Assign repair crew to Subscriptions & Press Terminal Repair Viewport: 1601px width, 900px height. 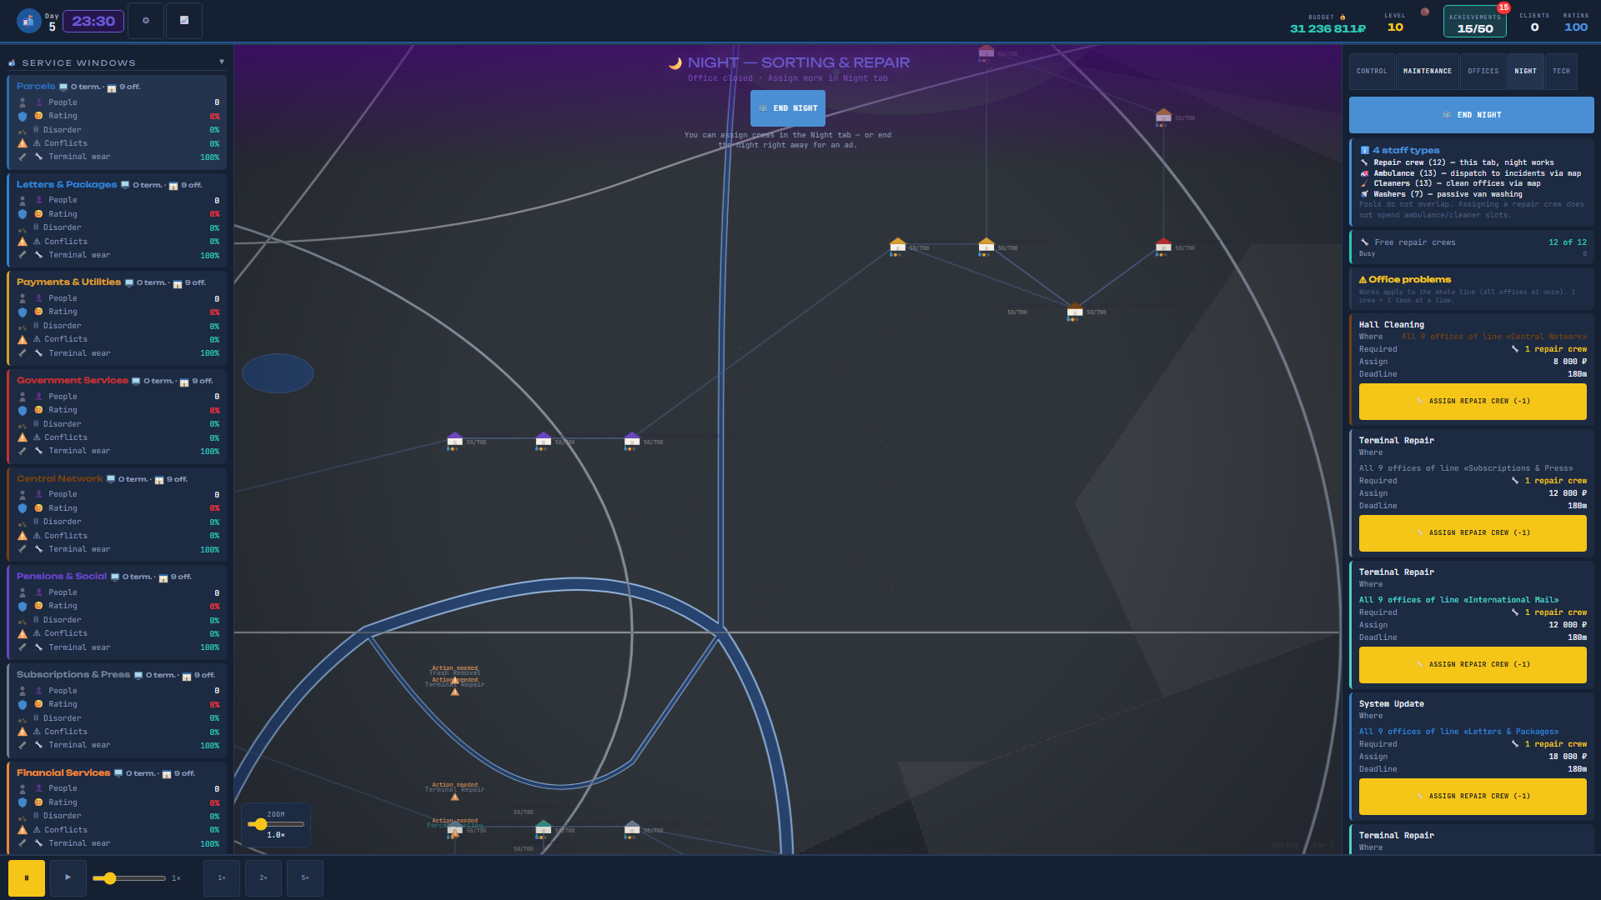click(x=1473, y=533)
